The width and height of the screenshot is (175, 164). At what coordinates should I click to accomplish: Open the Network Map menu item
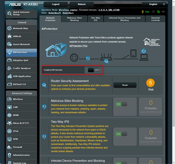(x=21, y=28)
